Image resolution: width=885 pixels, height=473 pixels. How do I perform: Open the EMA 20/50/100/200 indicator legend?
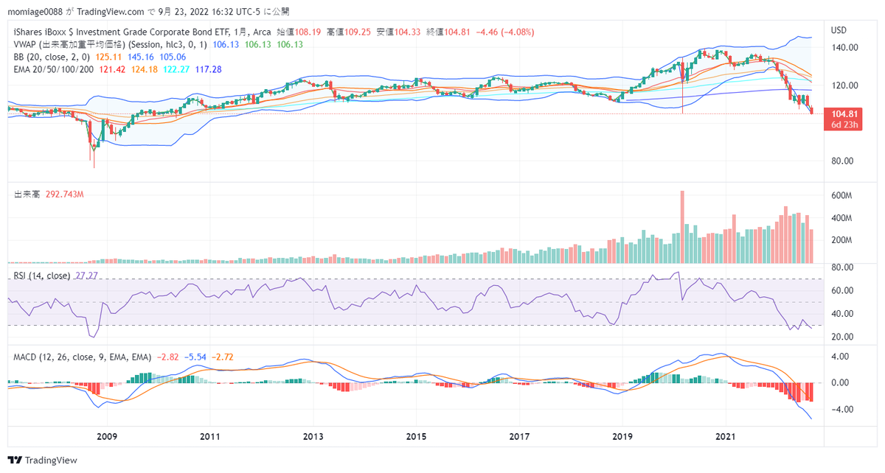[x=53, y=69]
